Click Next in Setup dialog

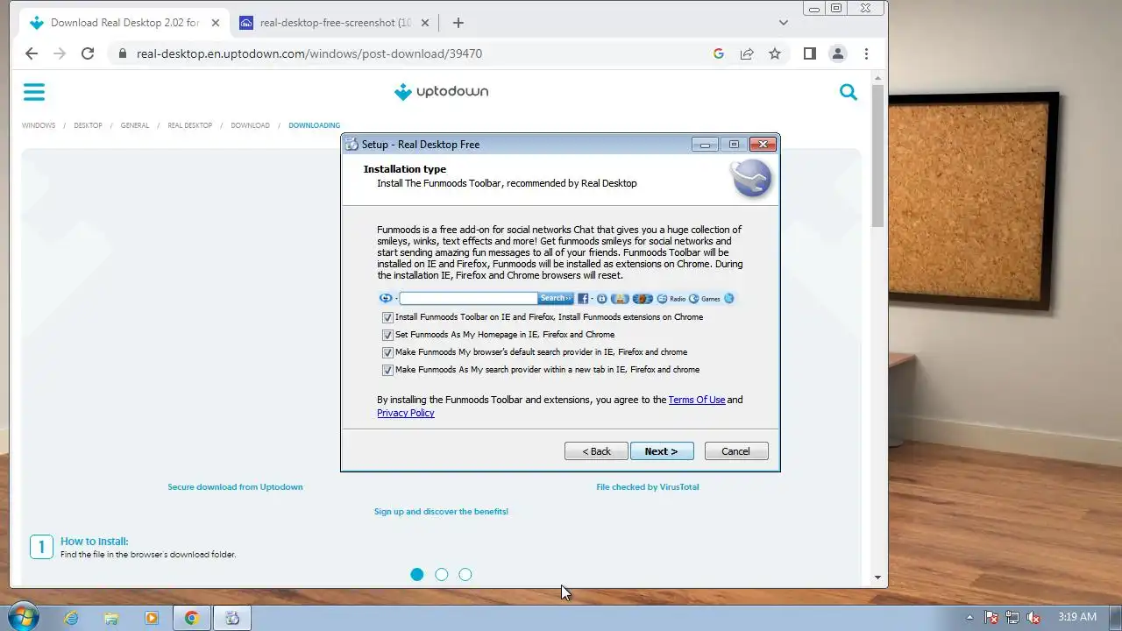pyautogui.click(x=662, y=451)
